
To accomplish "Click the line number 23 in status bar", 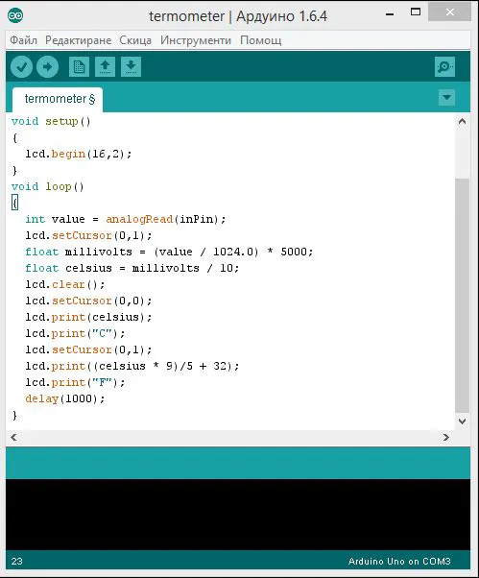I will (17, 562).
